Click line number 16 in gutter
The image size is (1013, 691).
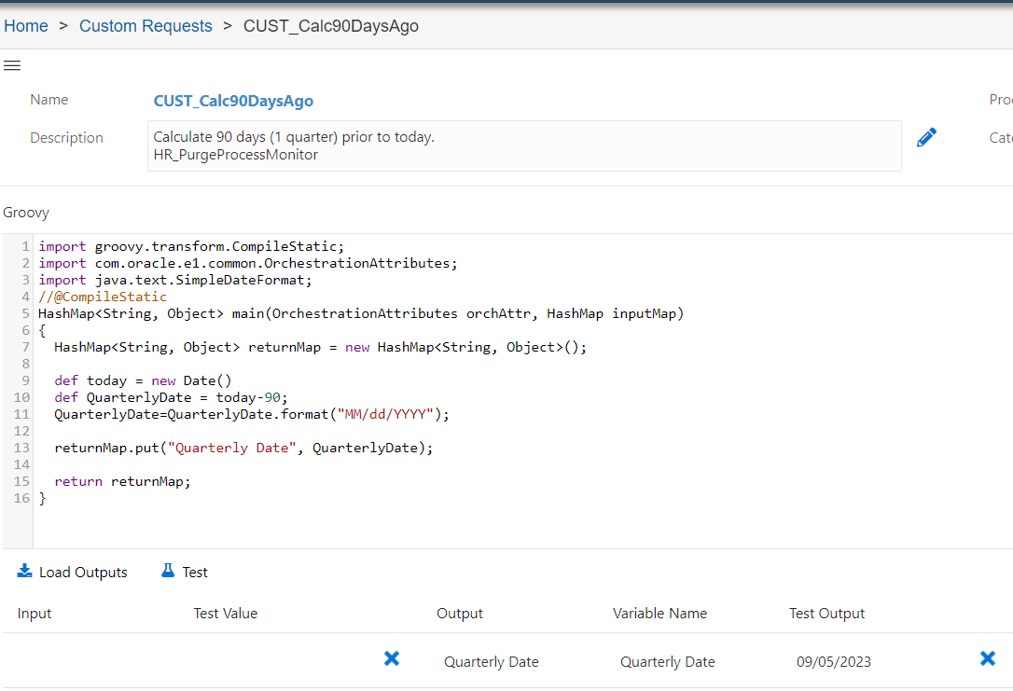pyautogui.click(x=21, y=499)
